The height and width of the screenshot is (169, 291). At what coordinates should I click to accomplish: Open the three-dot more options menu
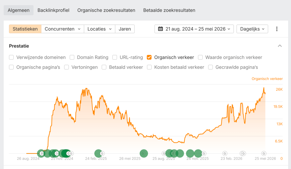tap(277, 29)
